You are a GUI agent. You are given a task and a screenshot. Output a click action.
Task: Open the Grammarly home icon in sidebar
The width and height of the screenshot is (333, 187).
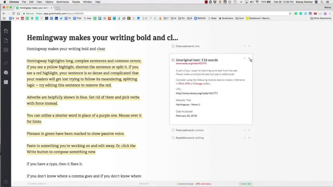point(6,31)
